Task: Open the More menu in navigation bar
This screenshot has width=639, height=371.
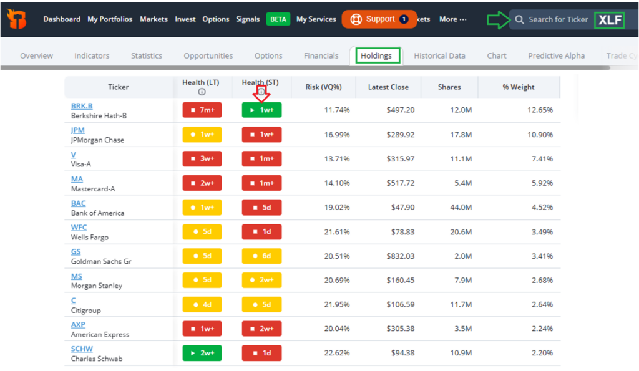Action: [452, 19]
